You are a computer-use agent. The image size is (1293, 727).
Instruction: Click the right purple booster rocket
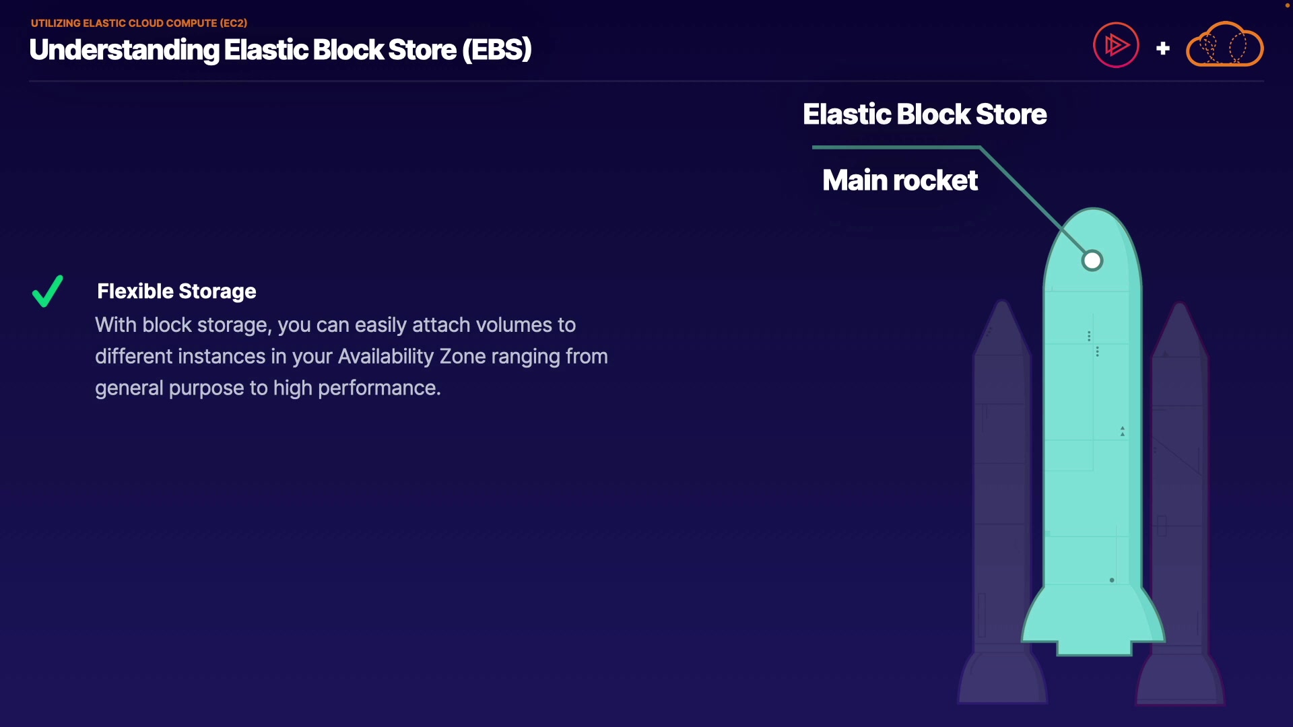[x=1180, y=471]
